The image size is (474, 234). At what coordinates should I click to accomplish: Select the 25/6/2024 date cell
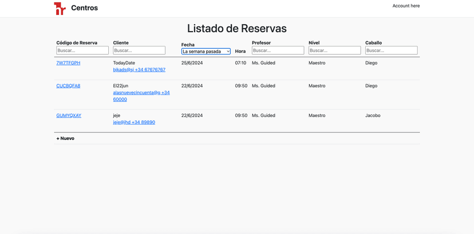[192, 63]
